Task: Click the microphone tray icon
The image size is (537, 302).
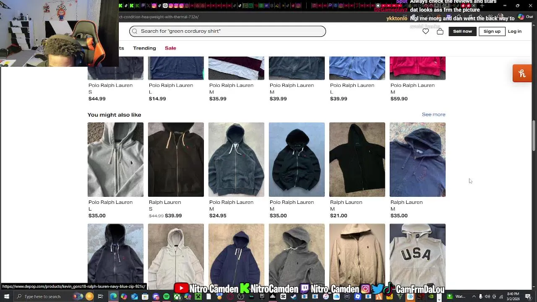Action: coord(481,297)
